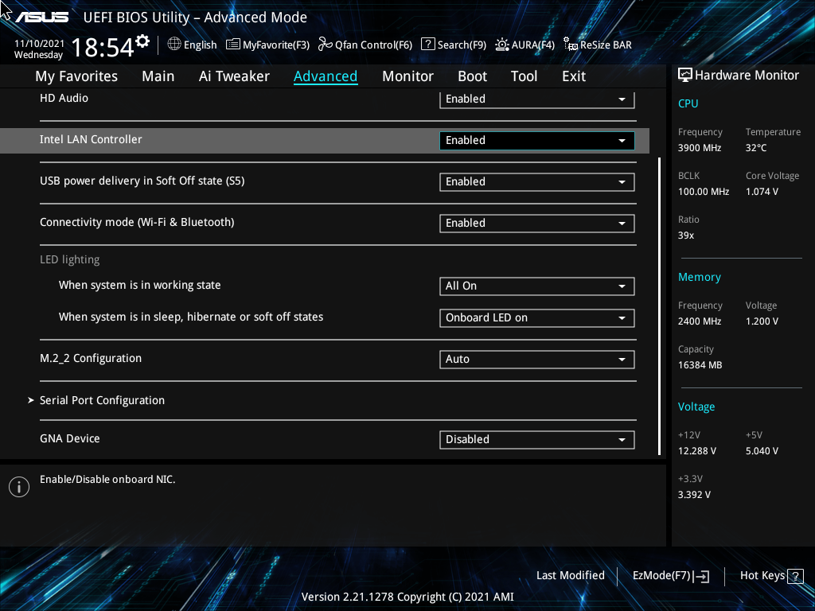Click the Voltage section heading
The height and width of the screenshot is (611, 815).
pos(696,407)
